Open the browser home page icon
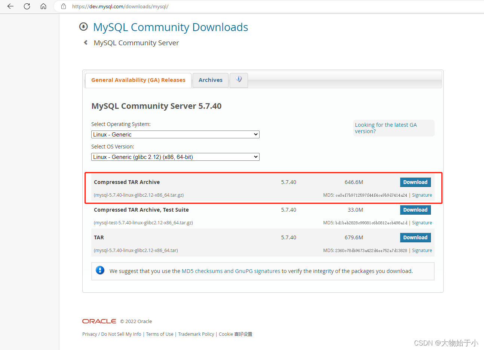The height and width of the screenshot is (350, 484). coord(43,6)
